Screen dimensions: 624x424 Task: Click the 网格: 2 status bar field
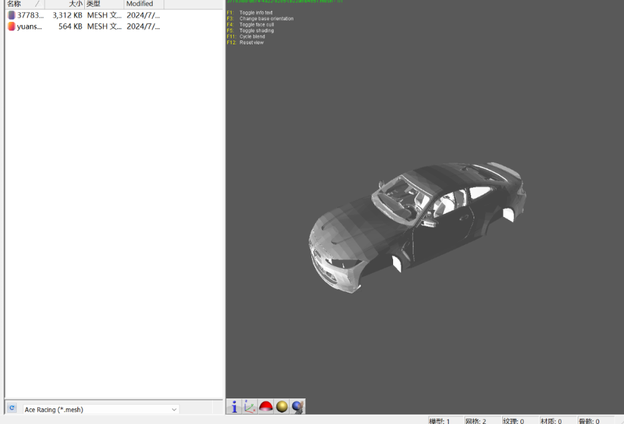pyautogui.click(x=482, y=421)
